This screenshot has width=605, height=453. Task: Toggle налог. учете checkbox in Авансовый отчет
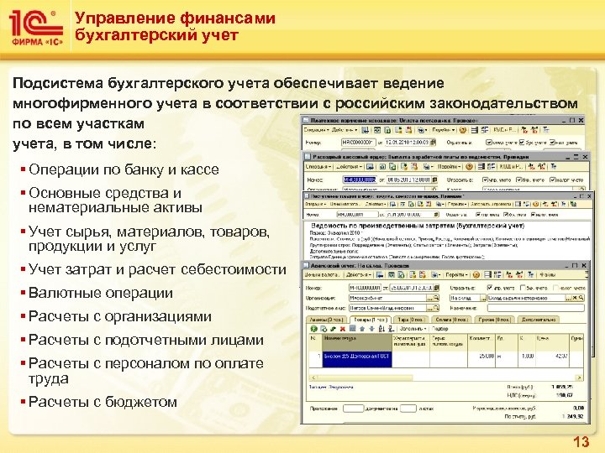pos(556,288)
